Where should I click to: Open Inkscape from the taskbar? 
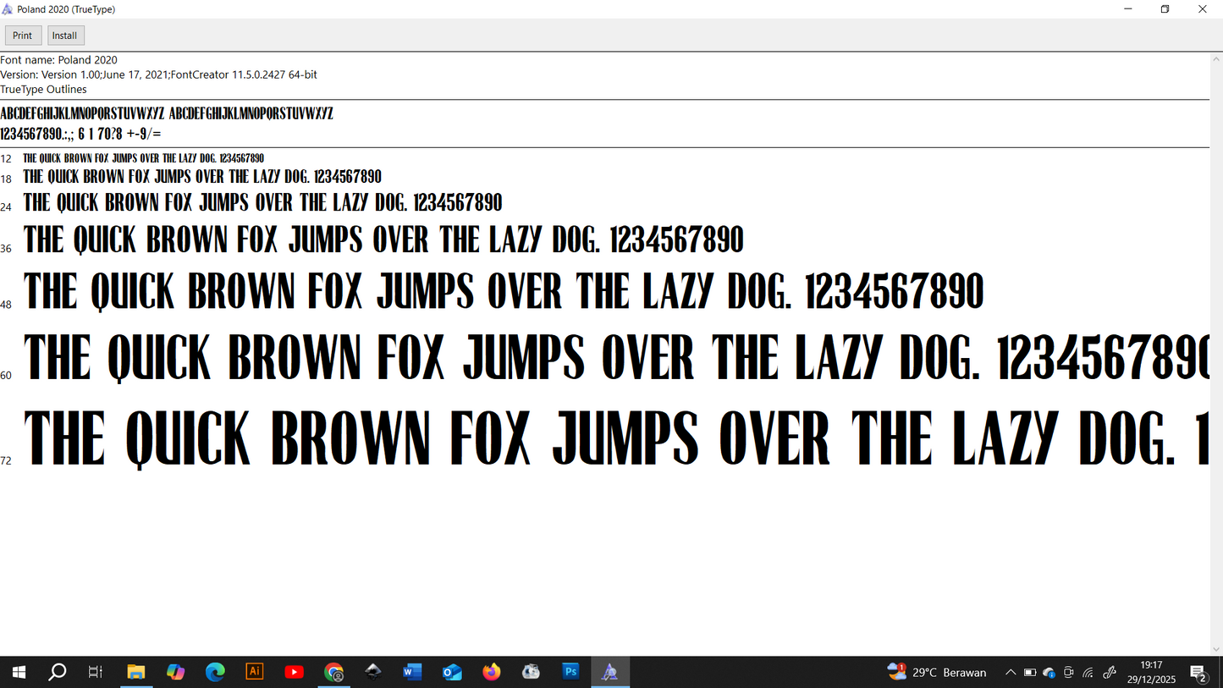[x=372, y=672]
